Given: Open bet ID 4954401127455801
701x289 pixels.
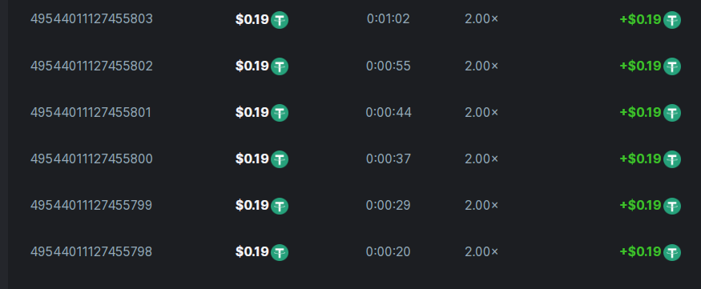Looking at the screenshot, I should (91, 113).
